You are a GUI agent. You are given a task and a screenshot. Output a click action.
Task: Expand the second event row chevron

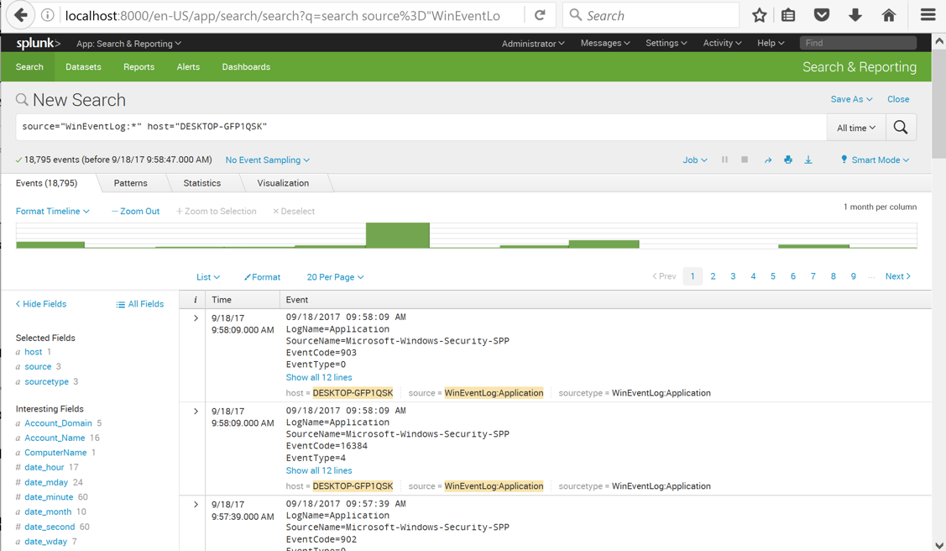point(196,412)
